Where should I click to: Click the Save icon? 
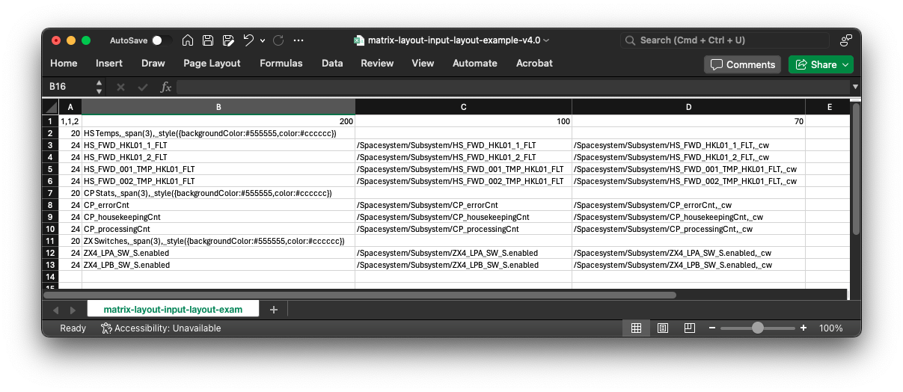[x=208, y=40]
